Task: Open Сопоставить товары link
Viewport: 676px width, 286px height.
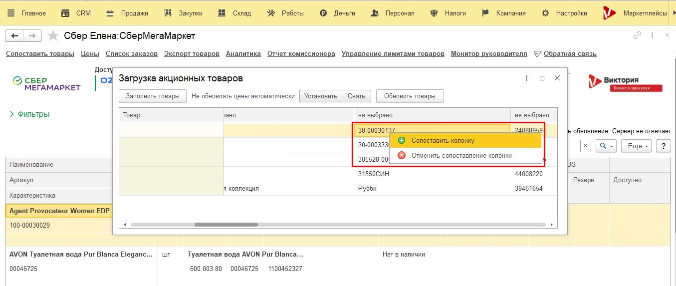Action: coord(40,53)
